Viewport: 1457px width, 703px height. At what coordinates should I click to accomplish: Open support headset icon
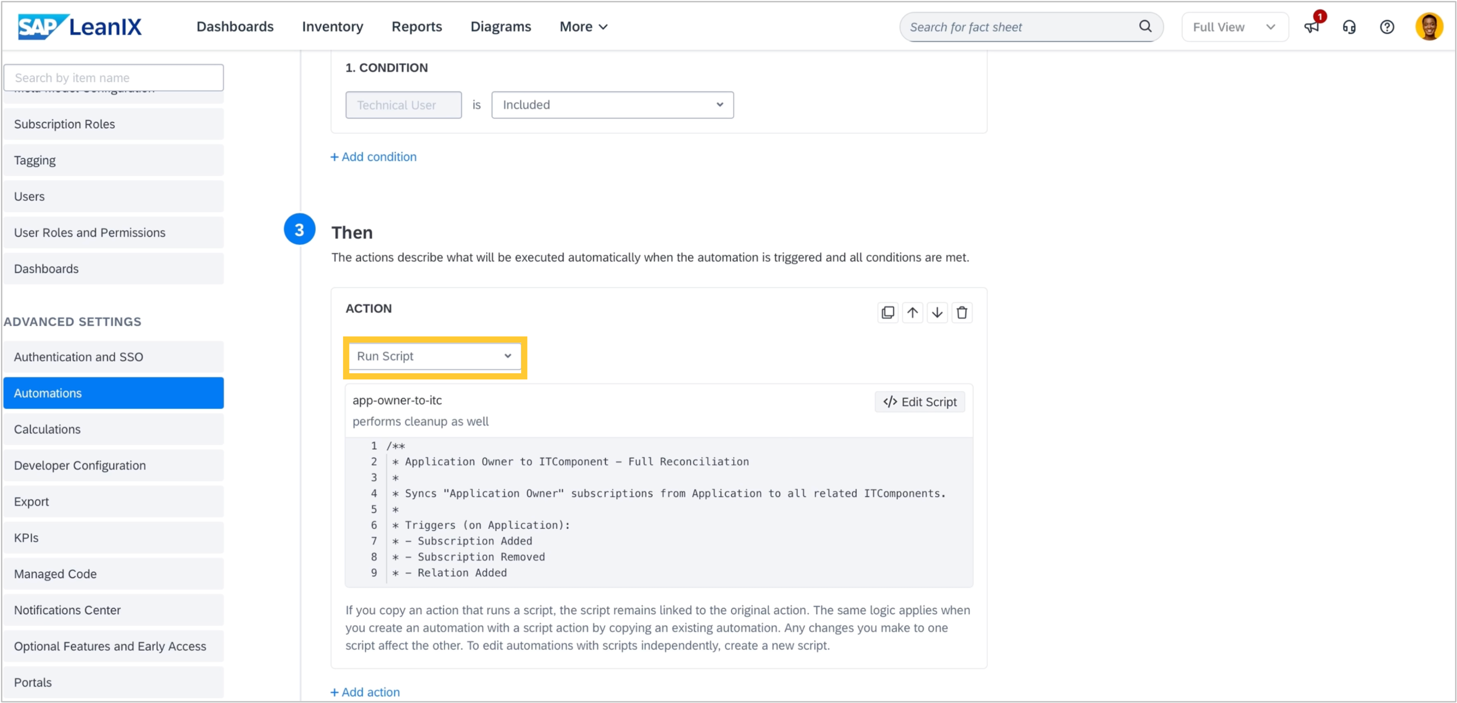point(1349,27)
